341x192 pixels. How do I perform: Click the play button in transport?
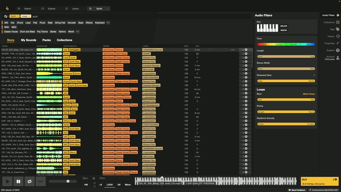click(x=7, y=182)
